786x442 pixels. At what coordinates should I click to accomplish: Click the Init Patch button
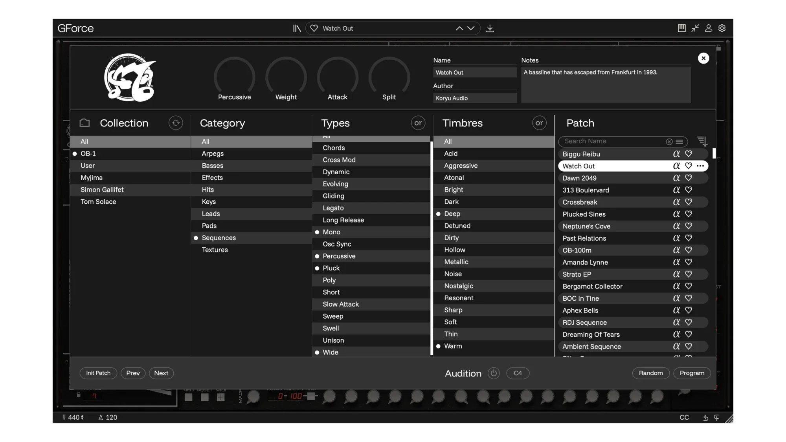tap(98, 373)
